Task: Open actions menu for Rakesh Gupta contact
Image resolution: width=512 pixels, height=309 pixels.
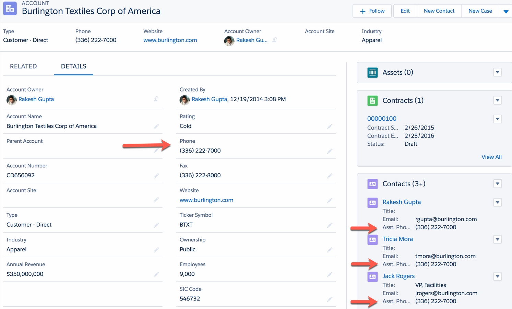Action: 498,202
